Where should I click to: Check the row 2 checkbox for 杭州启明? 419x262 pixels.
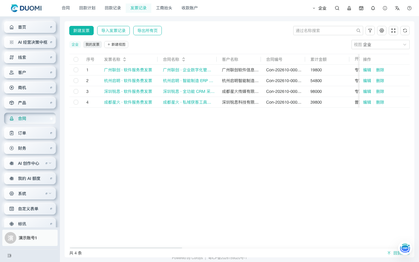[x=76, y=81]
